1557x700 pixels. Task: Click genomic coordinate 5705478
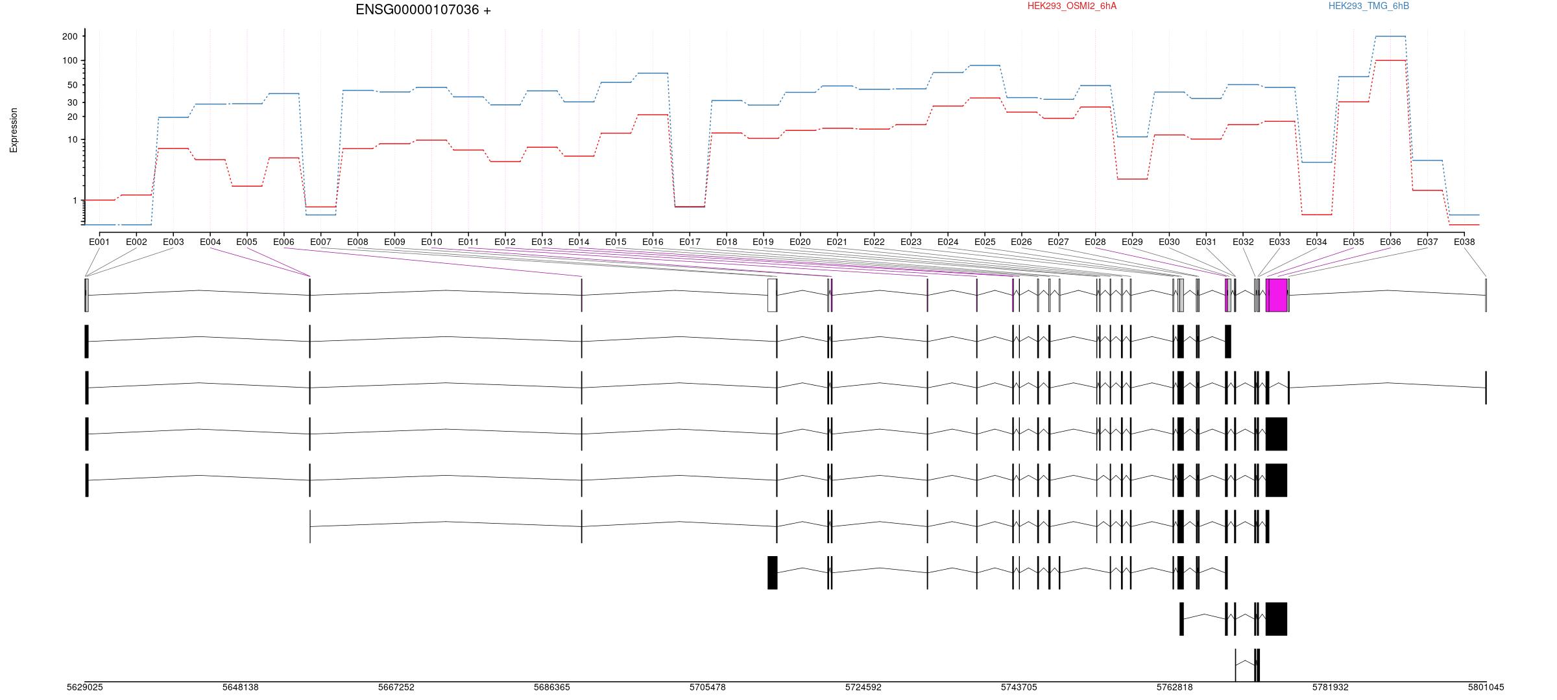pos(707,687)
